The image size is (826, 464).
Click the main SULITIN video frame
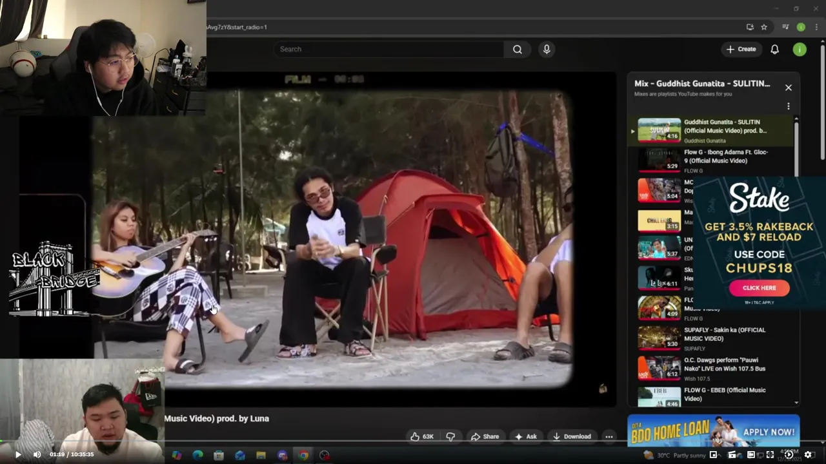(332, 238)
